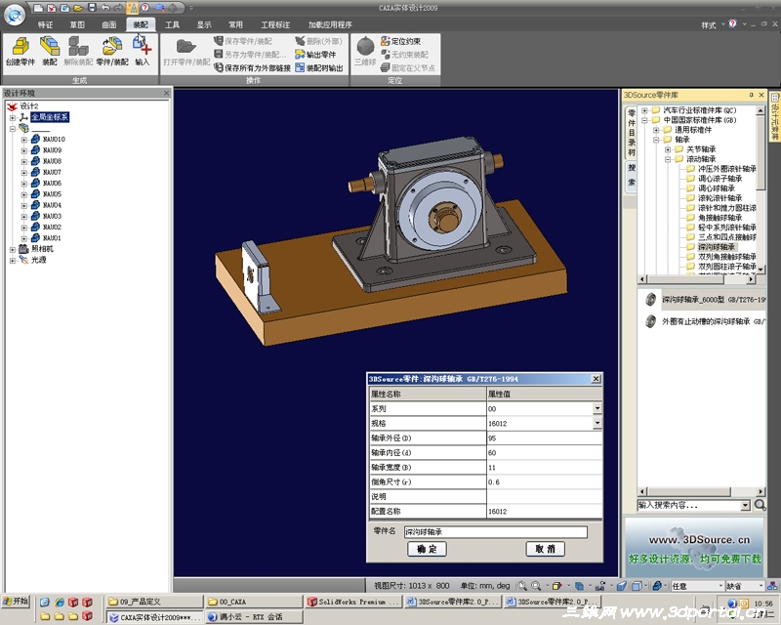
Task: Switch to the 显示 ribbon tab
Action: pyautogui.click(x=204, y=24)
